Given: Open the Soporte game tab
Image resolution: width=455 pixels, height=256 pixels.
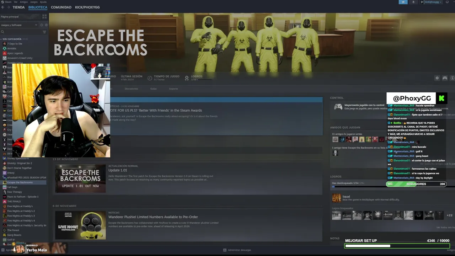Looking at the screenshot, I should (173, 89).
